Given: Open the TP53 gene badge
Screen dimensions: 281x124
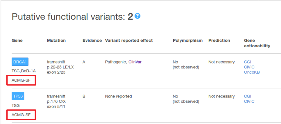Looking at the screenshot, I should coord(18,96).
